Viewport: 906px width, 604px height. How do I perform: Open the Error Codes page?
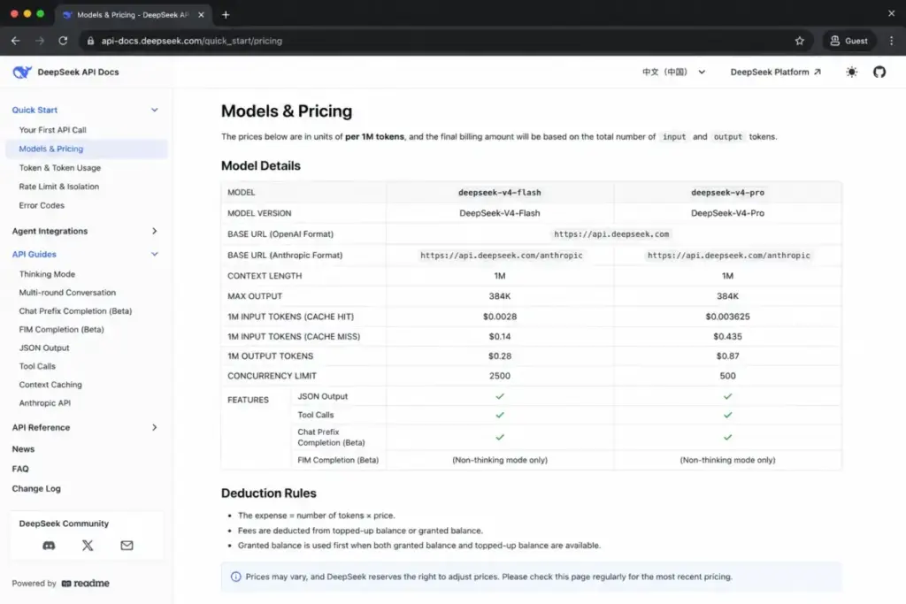(x=42, y=205)
